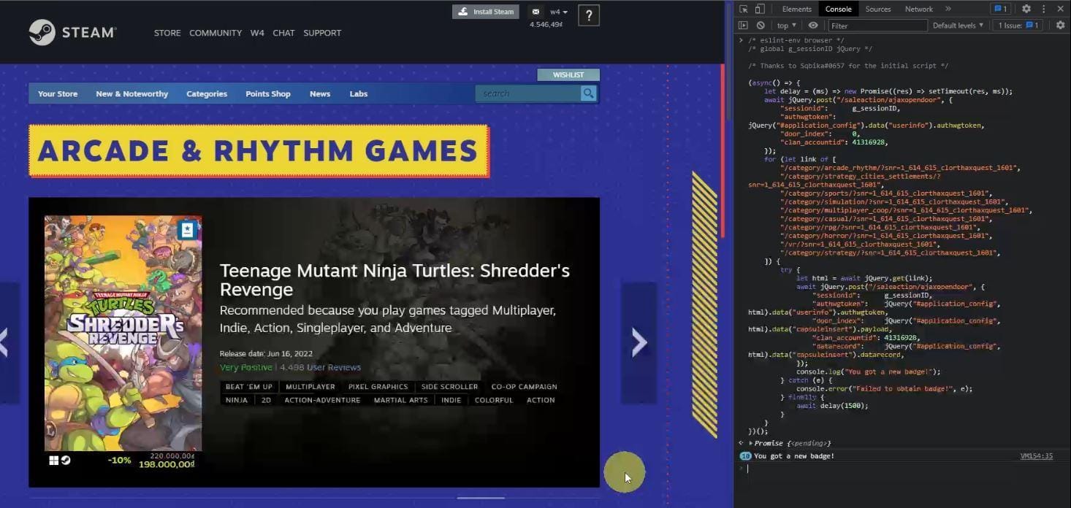Open the Categories menu
Image resolution: width=1071 pixels, height=508 pixels.
207,93
